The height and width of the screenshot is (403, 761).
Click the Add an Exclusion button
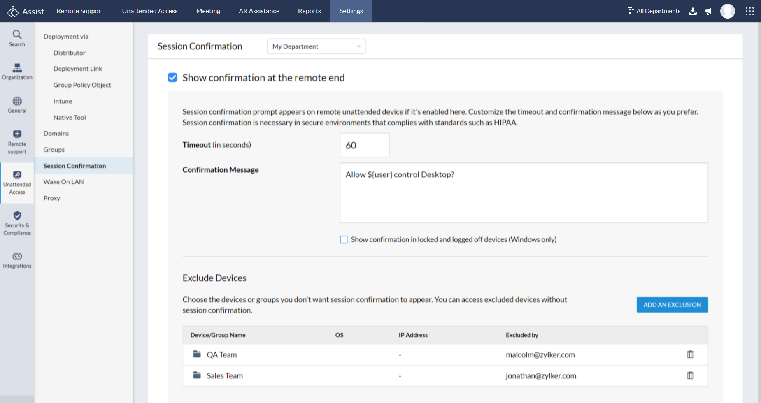(x=672, y=305)
